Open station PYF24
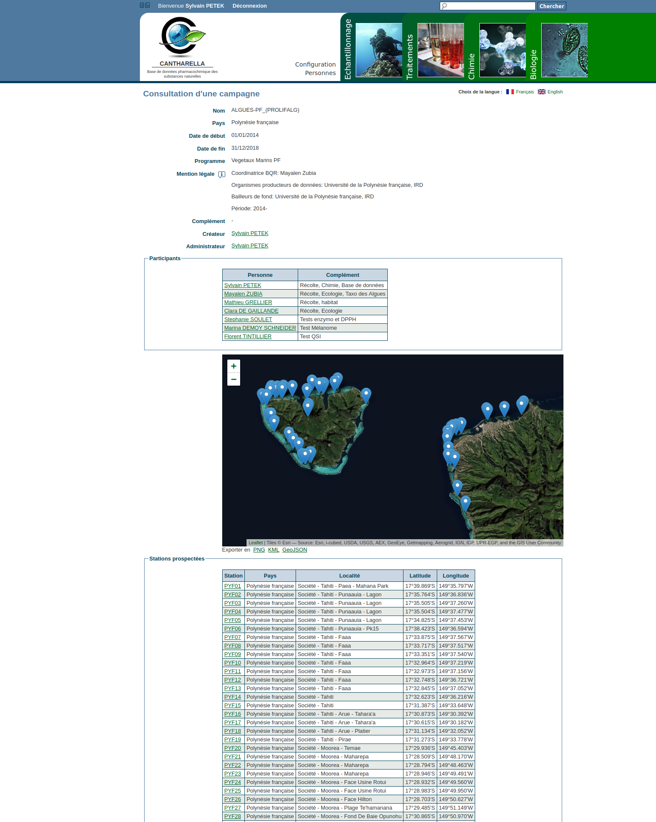 click(232, 782)
